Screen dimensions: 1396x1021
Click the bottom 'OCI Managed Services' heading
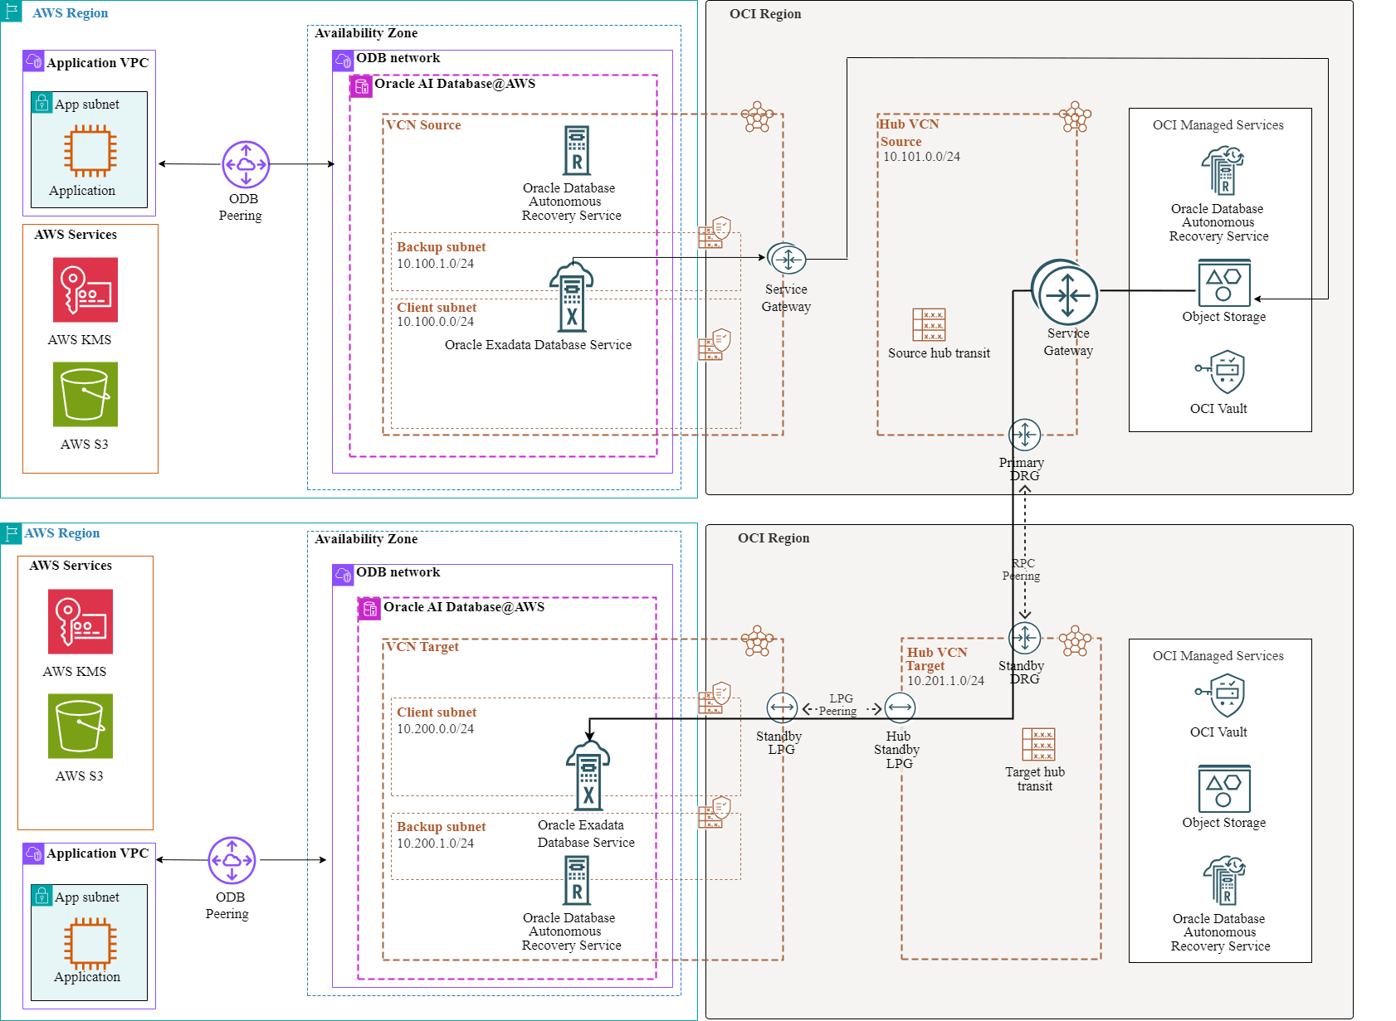pos(1218,656)
